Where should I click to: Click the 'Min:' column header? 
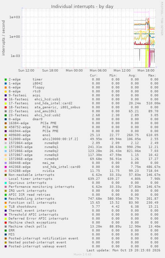tap(113, 76)
